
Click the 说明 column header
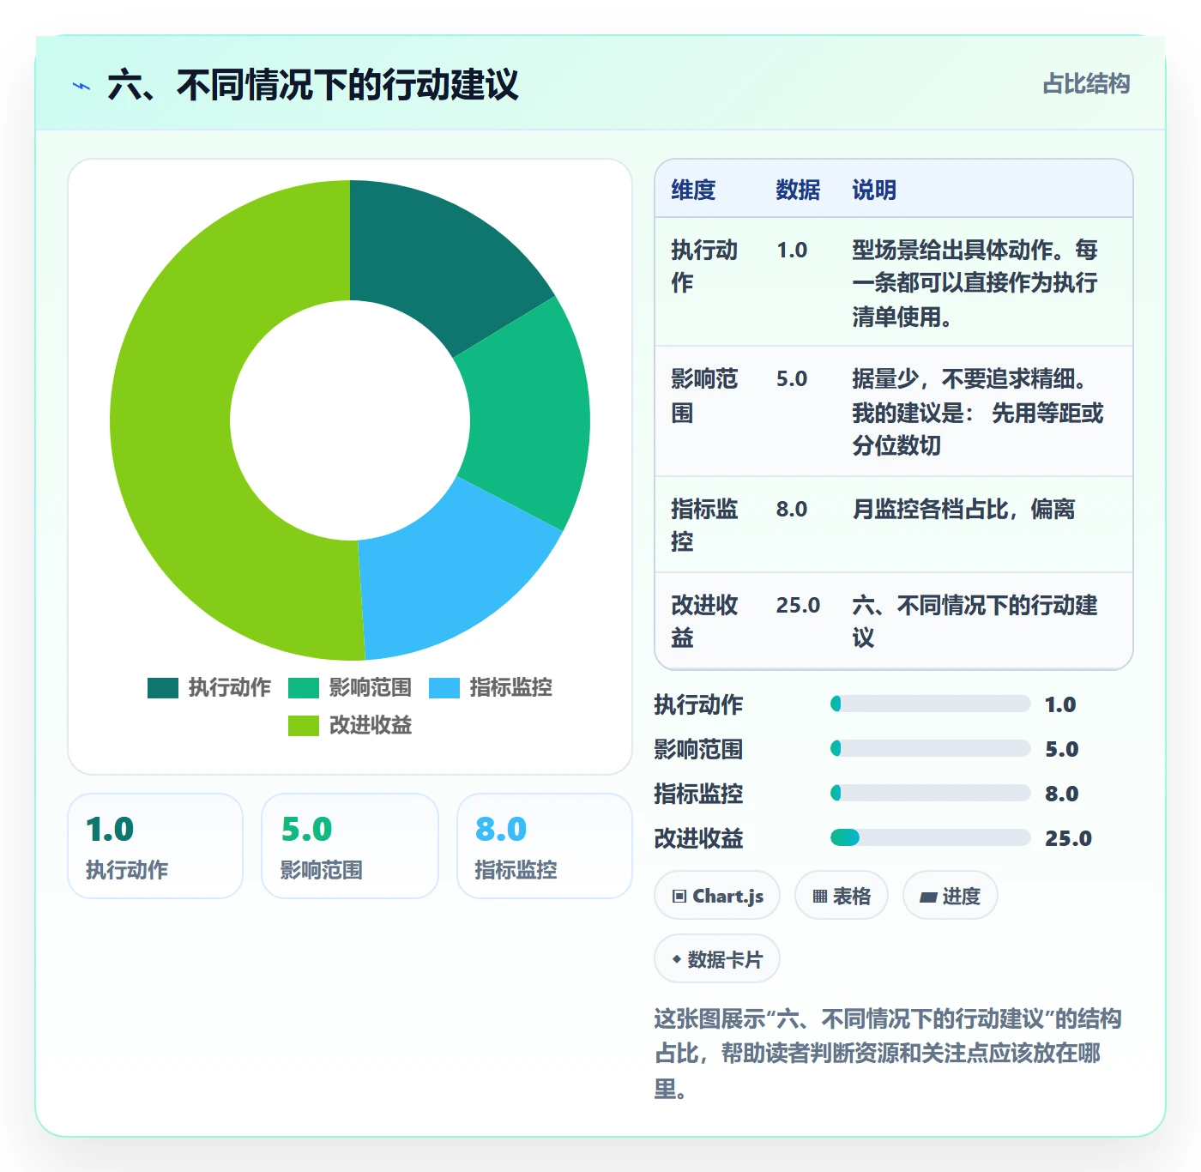pyautogui.click(x=874, y=190)
